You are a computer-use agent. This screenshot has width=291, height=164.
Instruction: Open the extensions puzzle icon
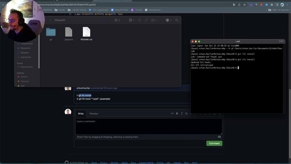click(272, 5)
